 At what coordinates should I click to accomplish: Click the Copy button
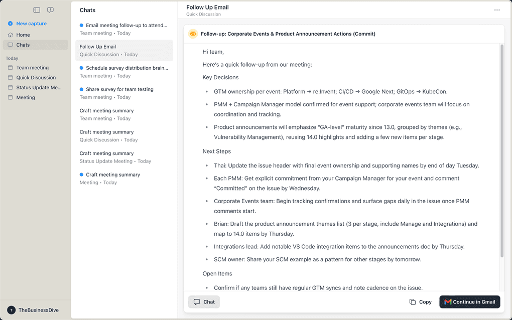coord(420,301)
